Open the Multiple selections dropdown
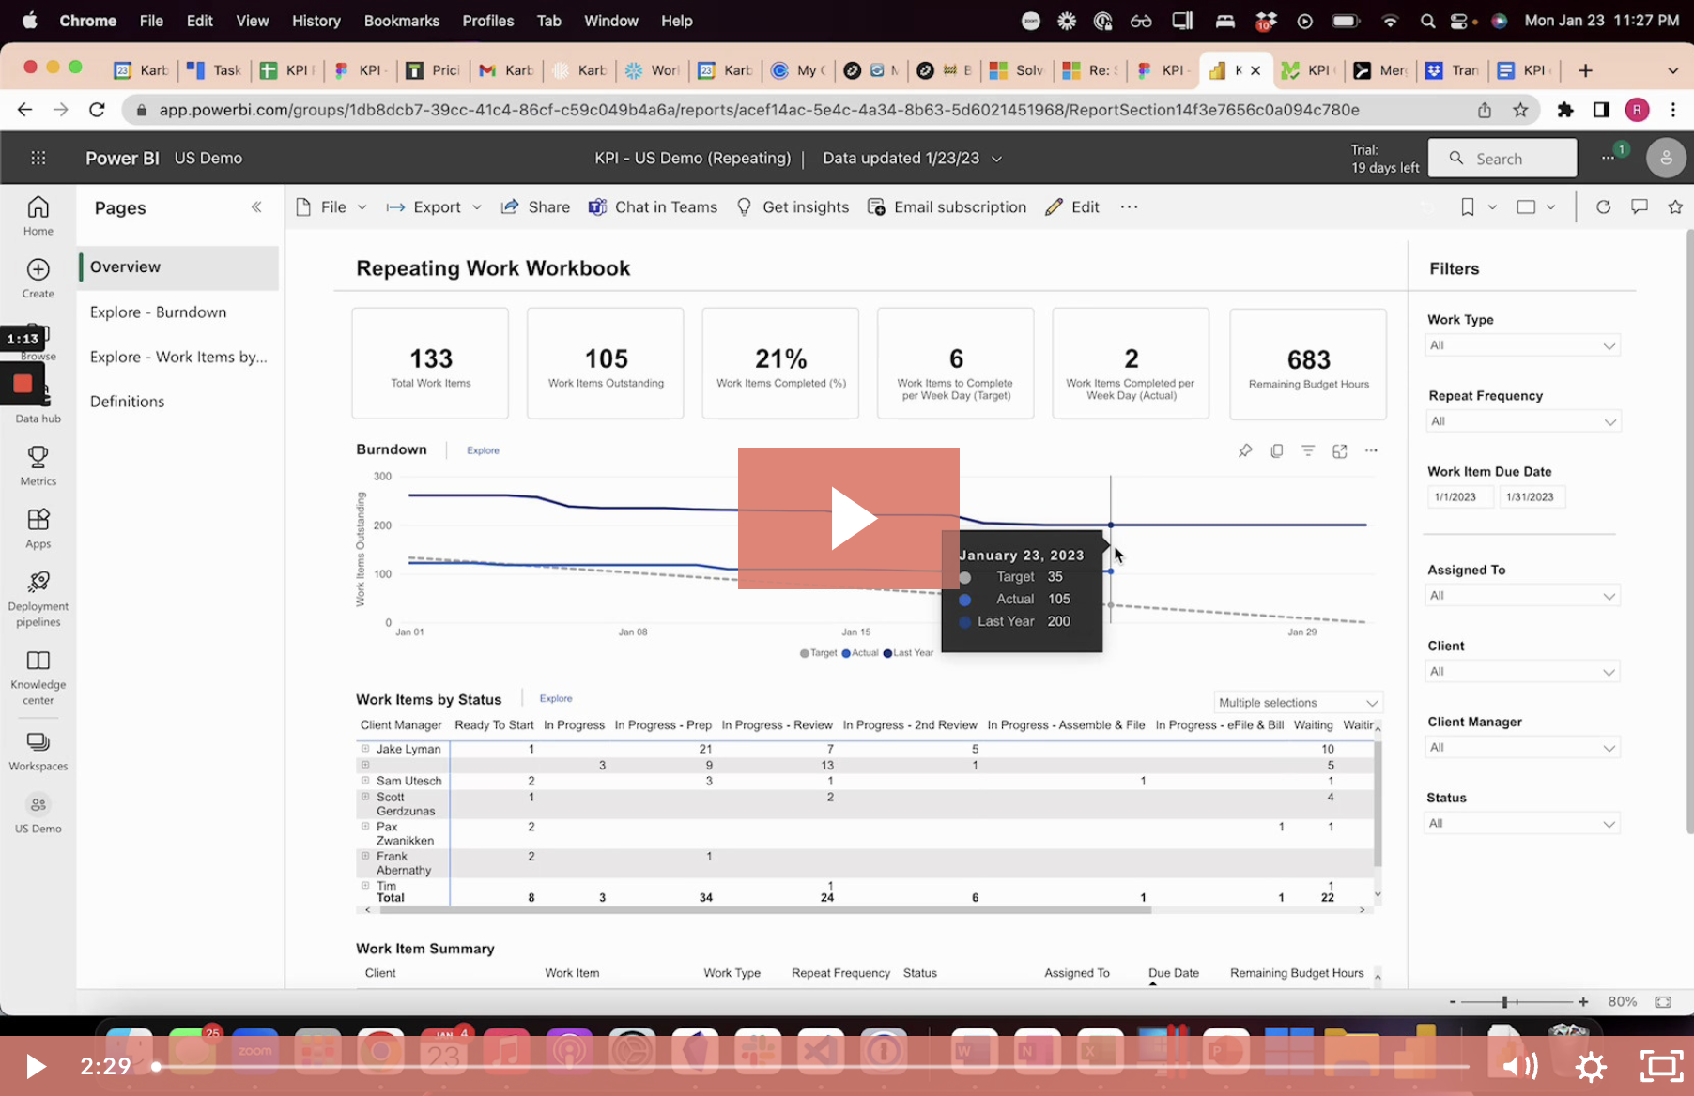1694x1096 pixels. pos(1298,703)
